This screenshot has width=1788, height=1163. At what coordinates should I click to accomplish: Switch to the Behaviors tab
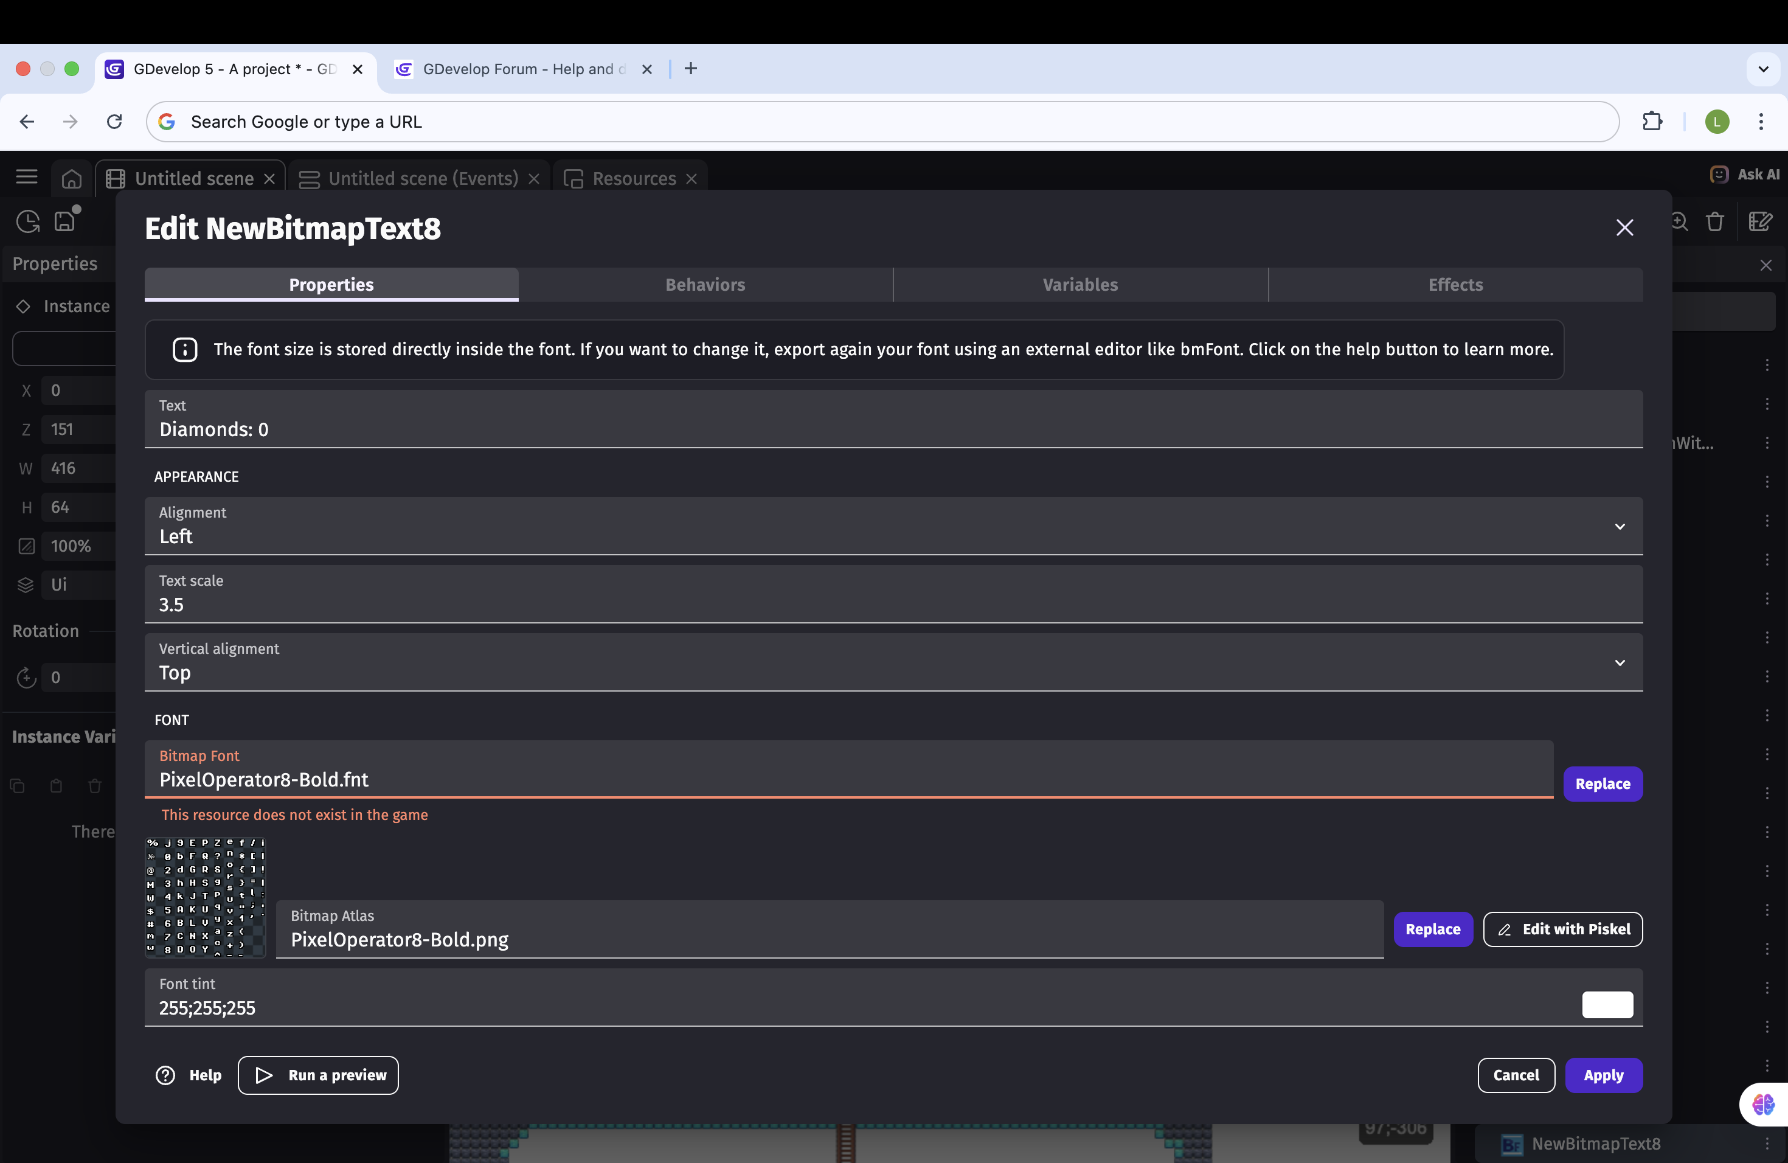pos(705,285)
